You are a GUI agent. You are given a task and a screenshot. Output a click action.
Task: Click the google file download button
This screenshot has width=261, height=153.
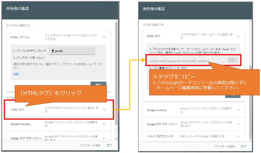coord(72,51)
